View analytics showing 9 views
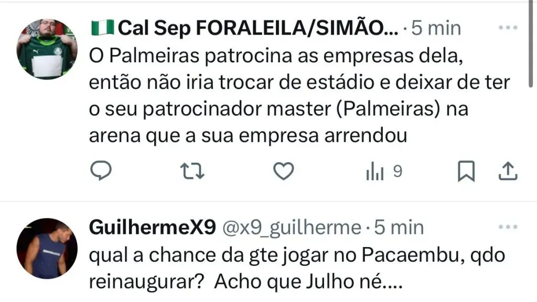The image size is (537, 302). coord(384,171)
